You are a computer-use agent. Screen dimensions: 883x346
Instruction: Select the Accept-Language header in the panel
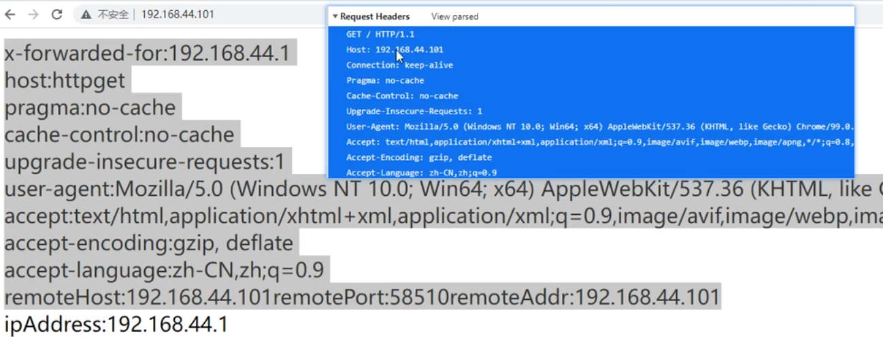click(x=421, y=173)
